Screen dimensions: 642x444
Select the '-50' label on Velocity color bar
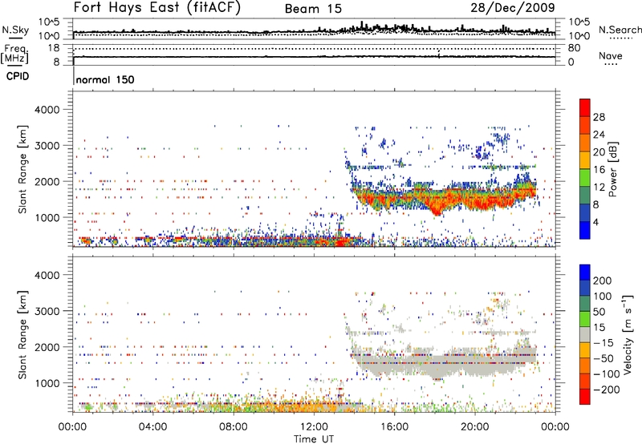(x=603, y=358)
